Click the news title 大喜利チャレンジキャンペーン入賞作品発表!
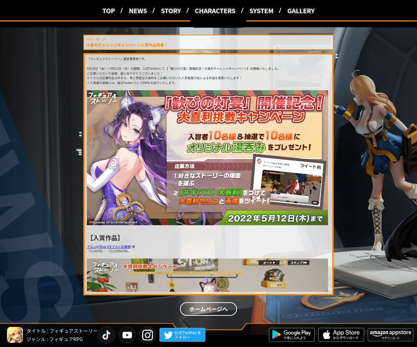 pos(127,45)
